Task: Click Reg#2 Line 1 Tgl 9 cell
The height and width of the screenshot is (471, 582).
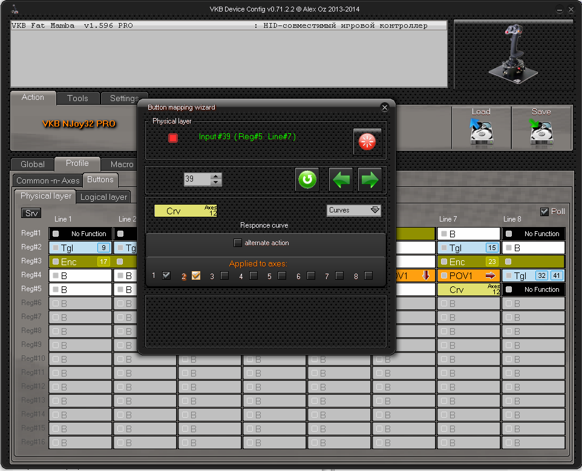Action: point(80,248)
